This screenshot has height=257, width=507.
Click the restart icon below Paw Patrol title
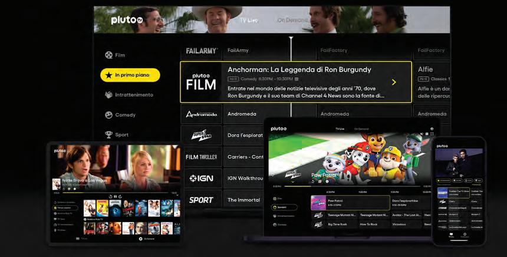tap(312, 182)
